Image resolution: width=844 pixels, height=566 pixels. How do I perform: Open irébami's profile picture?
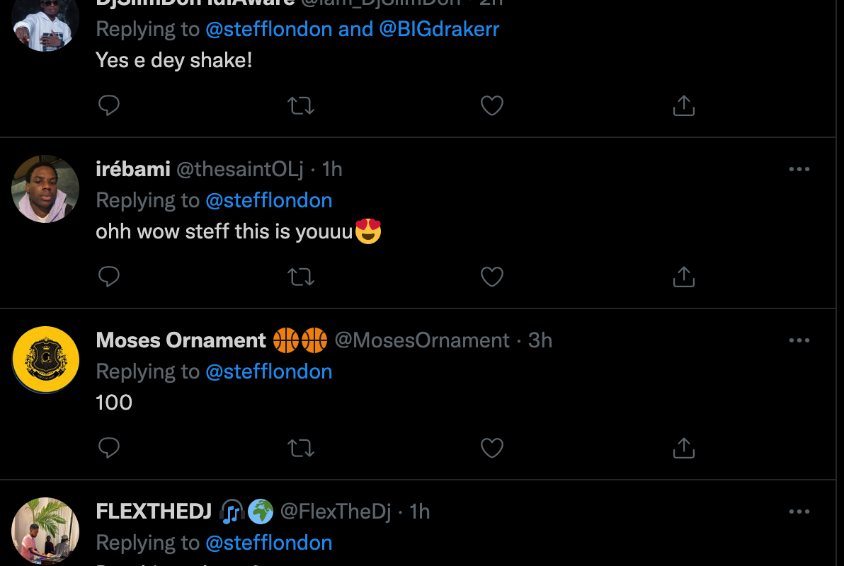45,189
